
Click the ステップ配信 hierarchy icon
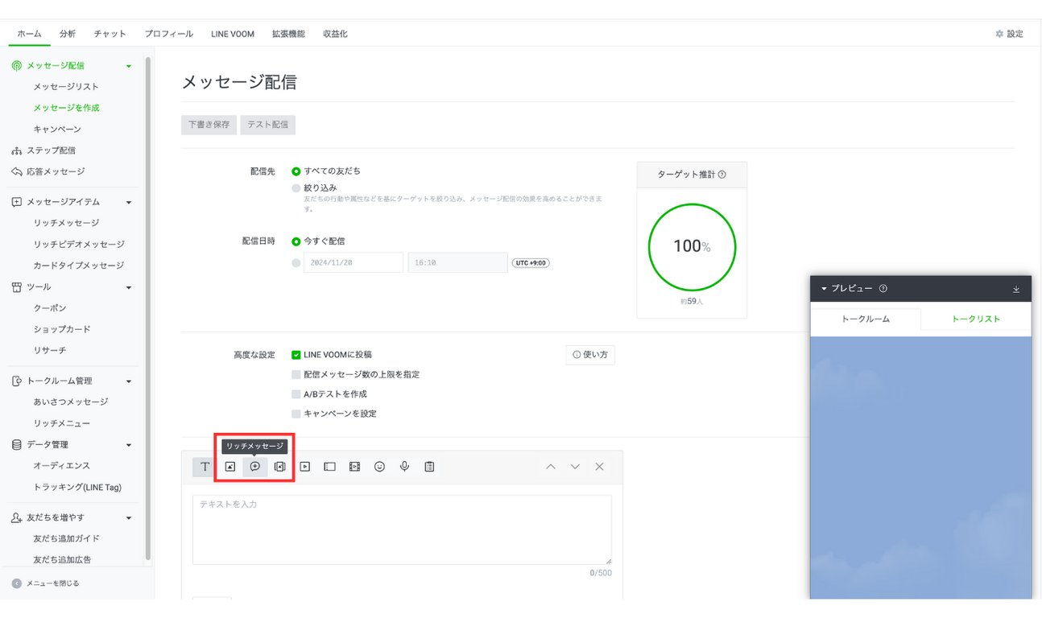(x=17, y=150)
